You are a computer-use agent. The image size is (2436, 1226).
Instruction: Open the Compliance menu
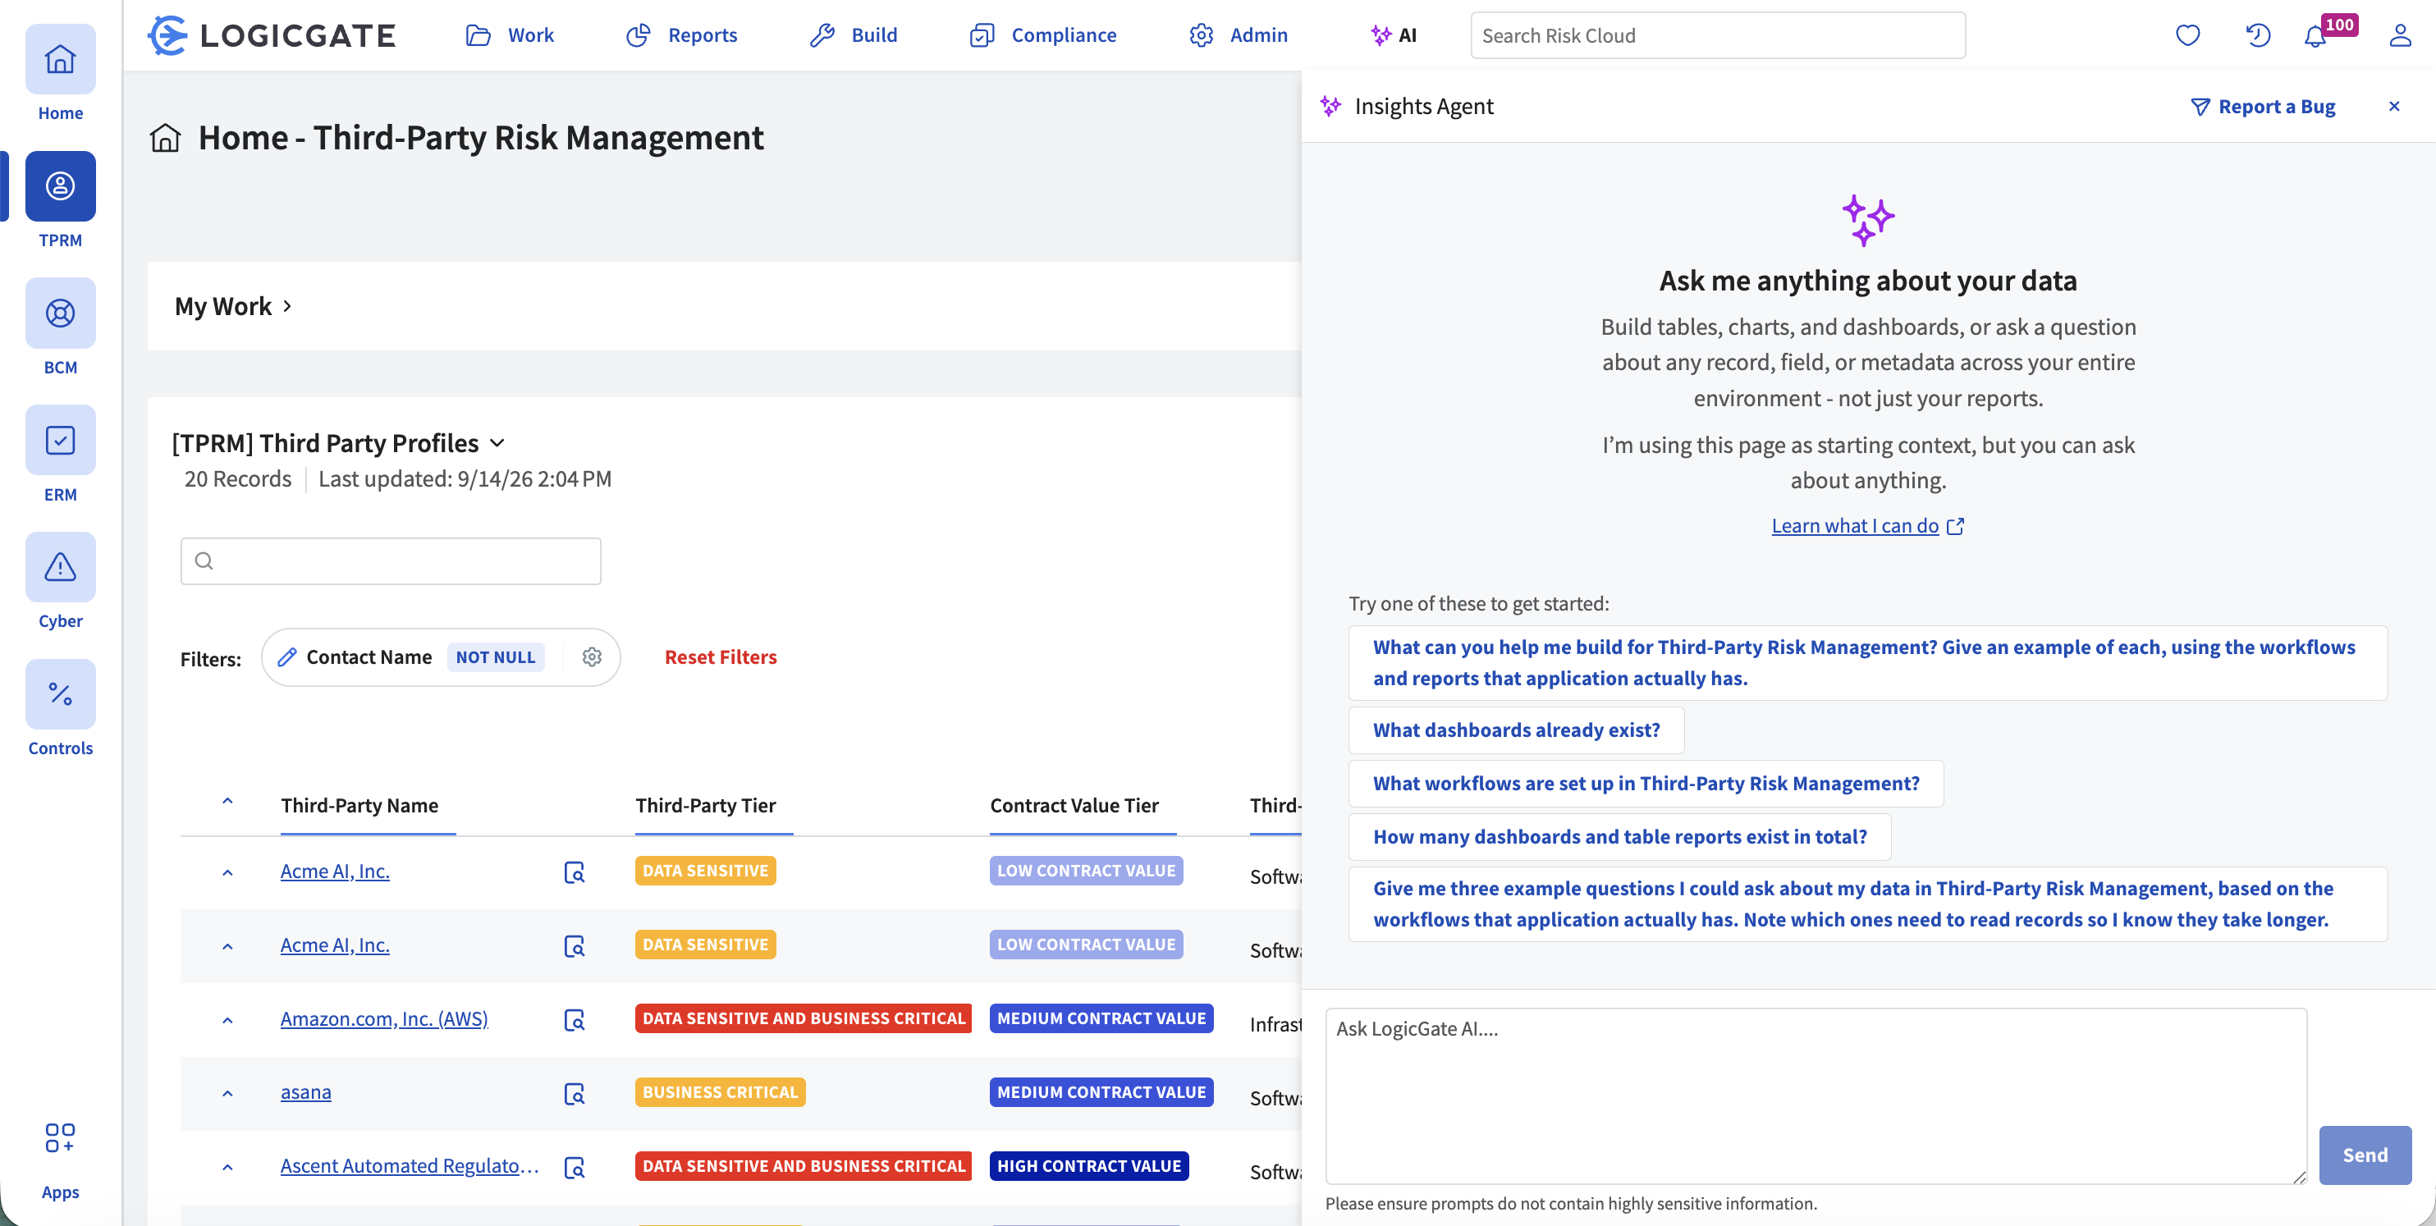click(x=1043, y=35)
